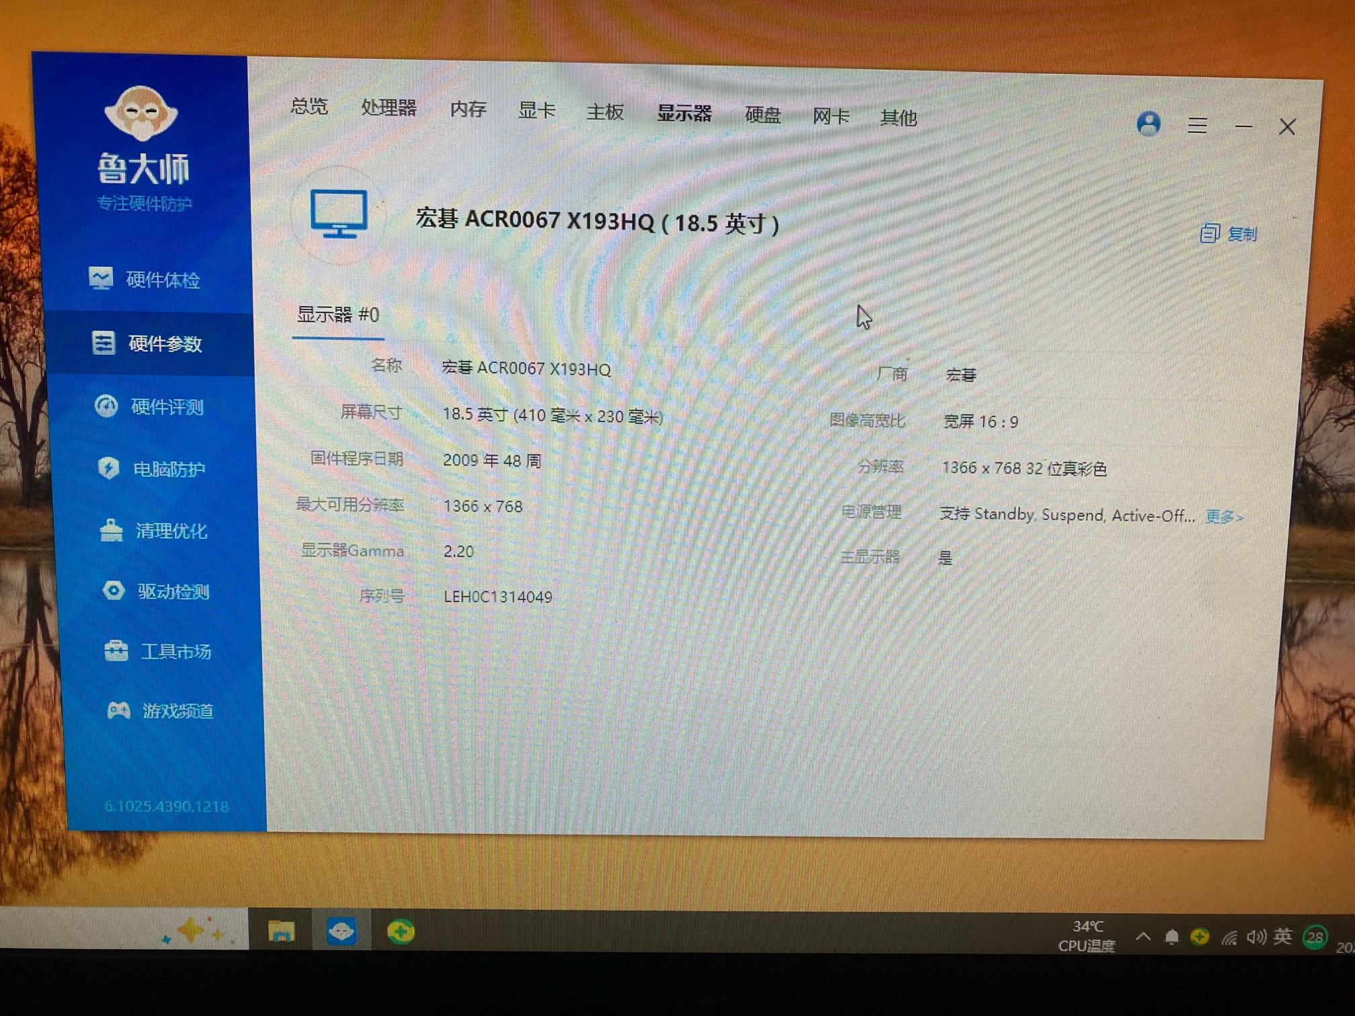Click the 鲁大师 monkey logo

141,114
